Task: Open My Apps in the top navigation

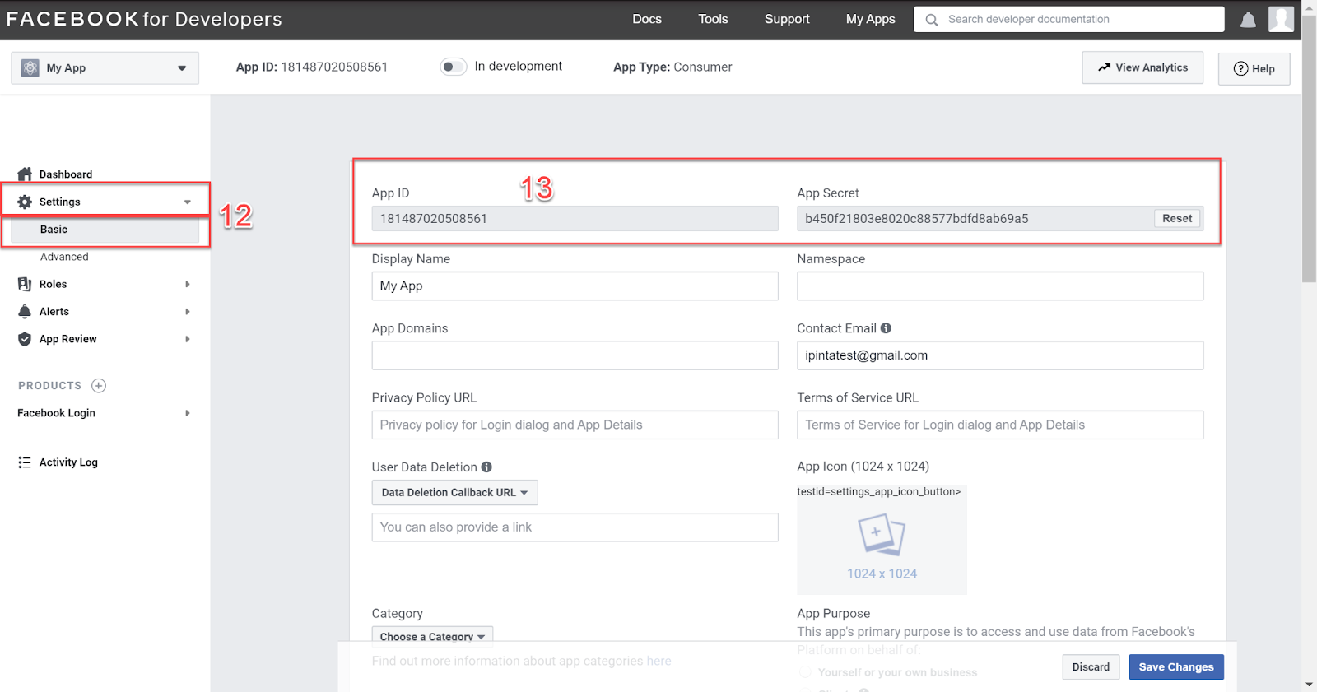Action: point(870,19)
